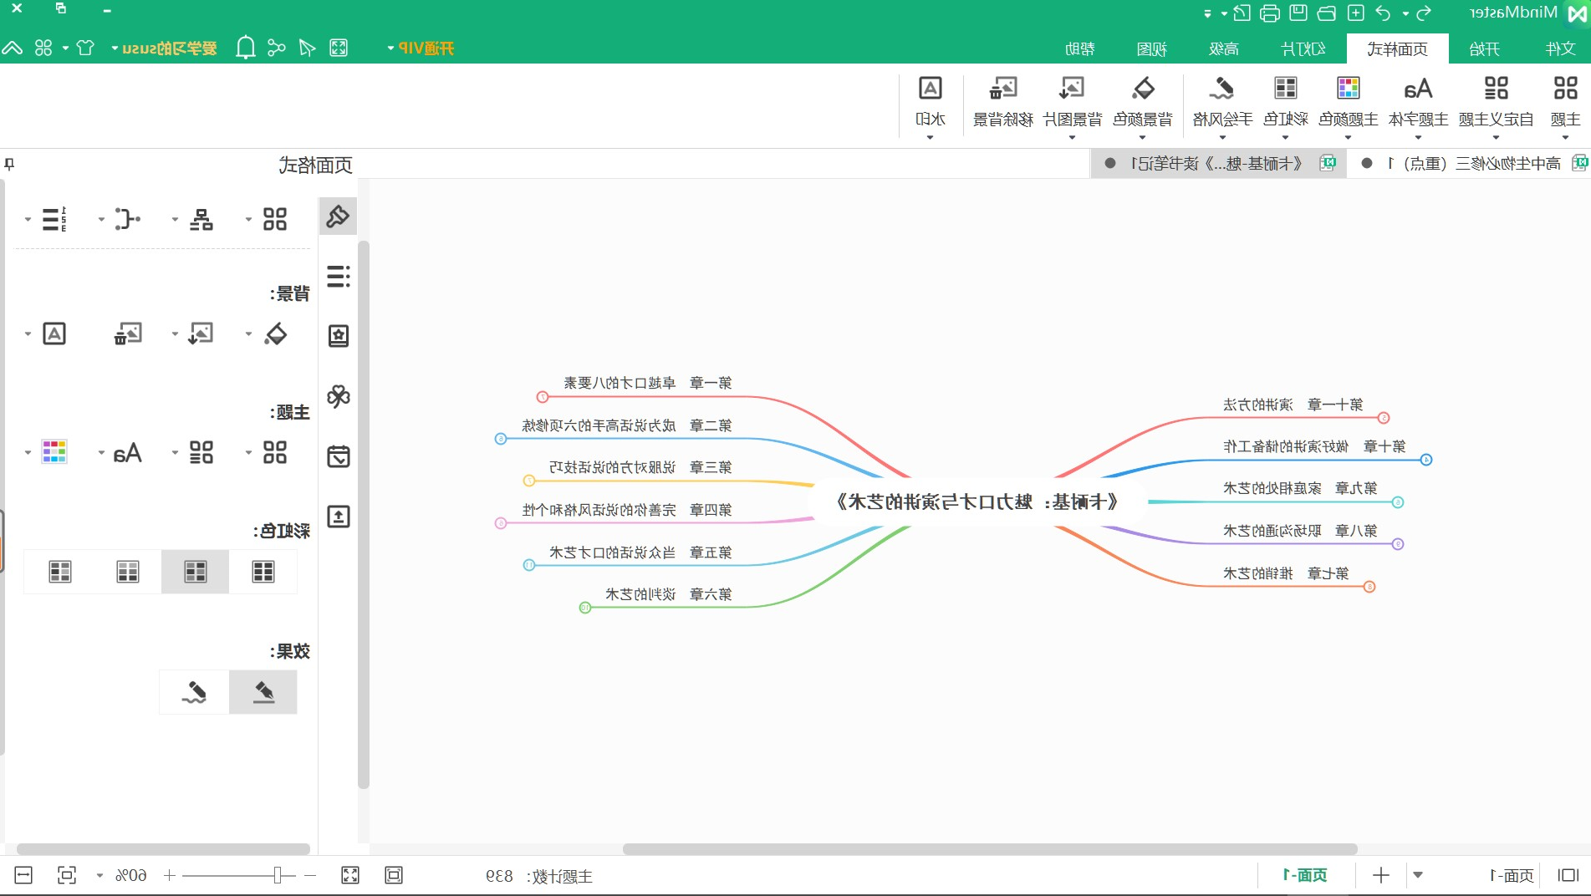This screenshot has width=1591, height=896.
Task: Click the zoom in plus button
Action: click(x=170, y=875)
